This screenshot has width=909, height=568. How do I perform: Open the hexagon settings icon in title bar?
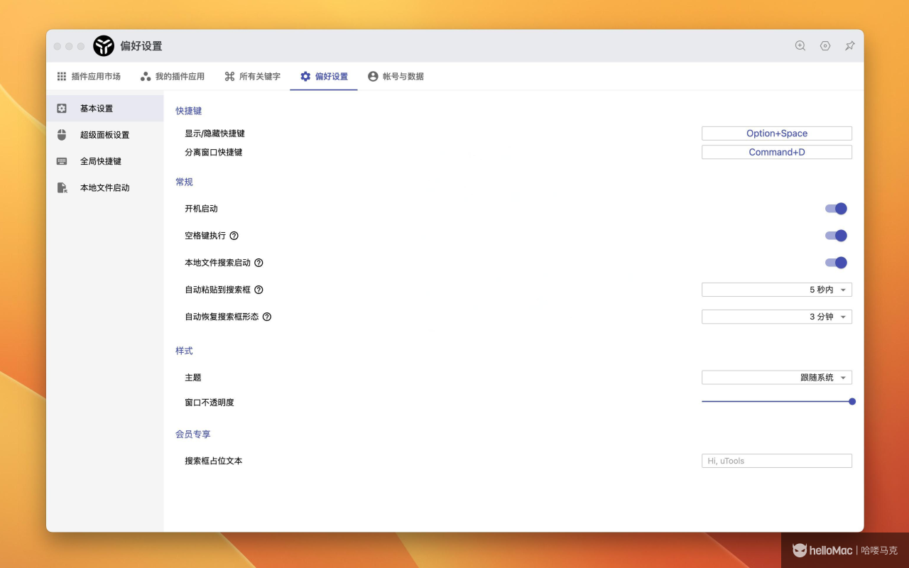[x=825, y=45]
